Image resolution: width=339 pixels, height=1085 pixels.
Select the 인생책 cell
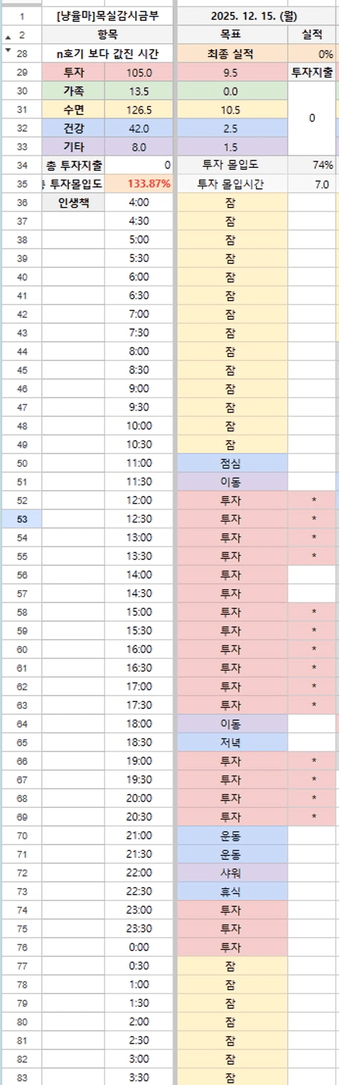tap(74, 203)
